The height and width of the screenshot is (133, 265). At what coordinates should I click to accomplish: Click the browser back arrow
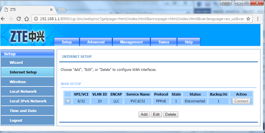[3, 19]
